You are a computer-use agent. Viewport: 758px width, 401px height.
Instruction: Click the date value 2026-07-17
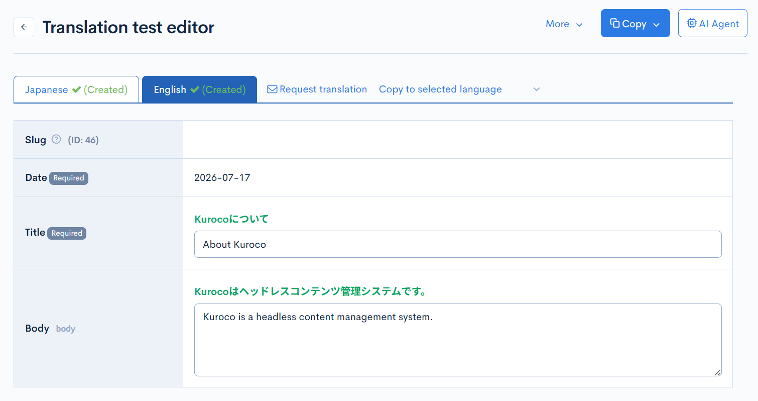(222, 177)
